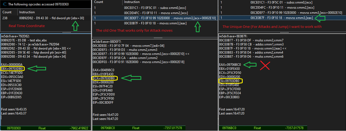
Task: Click the register value EDI=09533C80
Action: tap(12, 85)
